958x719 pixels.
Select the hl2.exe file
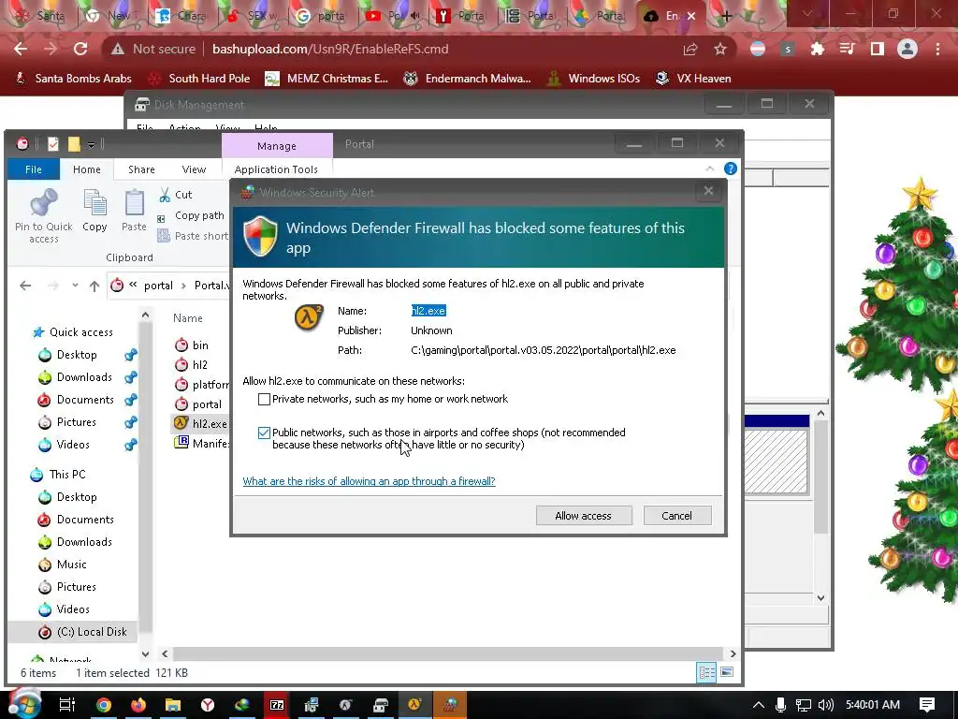point(209,424)
